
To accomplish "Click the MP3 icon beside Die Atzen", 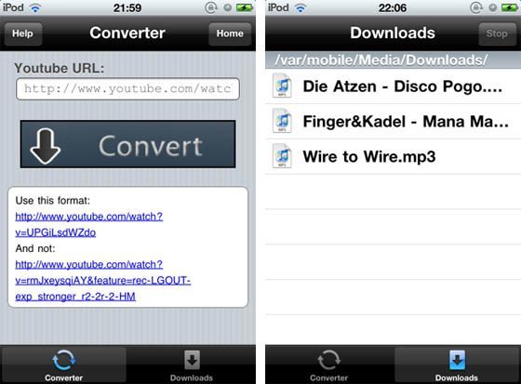I will click(282, 86).
